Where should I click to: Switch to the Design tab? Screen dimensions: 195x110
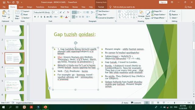pyautogui.click(x=30, y=7)
